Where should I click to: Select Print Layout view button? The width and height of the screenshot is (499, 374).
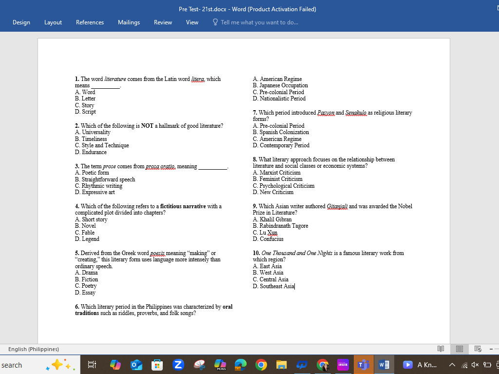coord(459,349)
